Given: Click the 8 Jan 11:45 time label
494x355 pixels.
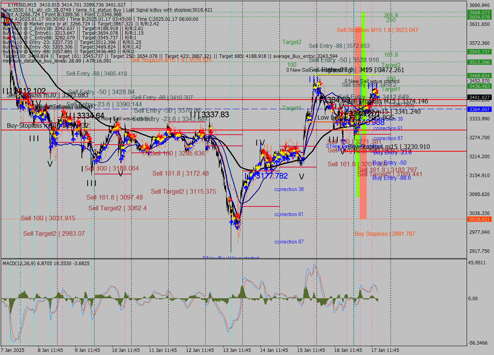Looking at the screenshot, I should [50, 350].
